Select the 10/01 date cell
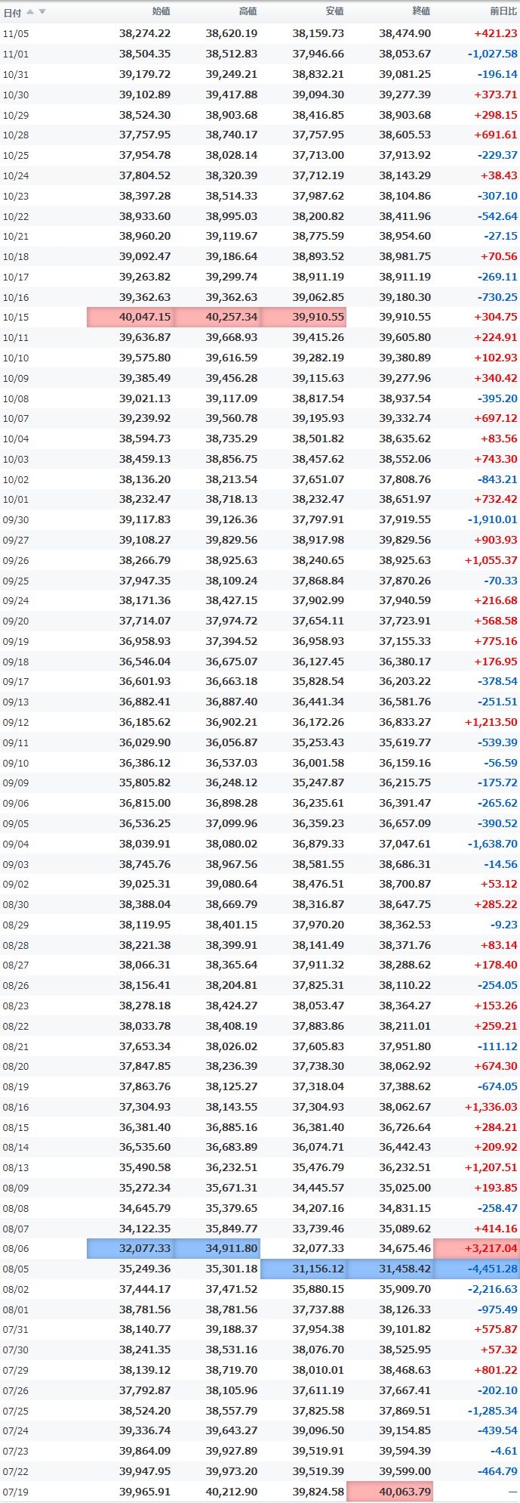520x1503 pixels. pyautogui.click(x=16, y=500)
